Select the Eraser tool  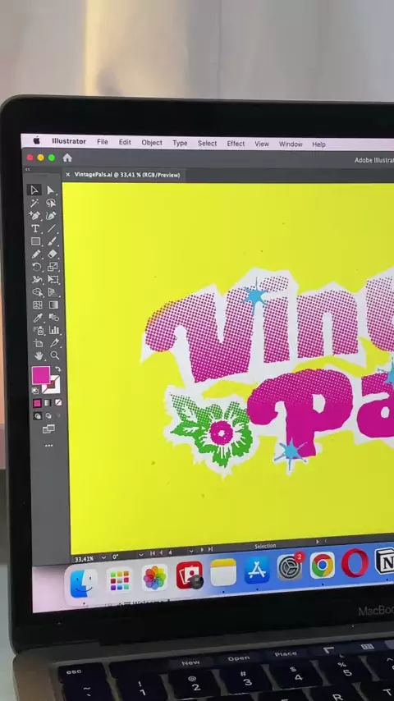coord(53,254)
